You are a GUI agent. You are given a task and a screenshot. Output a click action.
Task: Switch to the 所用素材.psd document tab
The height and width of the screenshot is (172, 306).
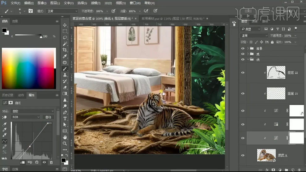[167, 19]
